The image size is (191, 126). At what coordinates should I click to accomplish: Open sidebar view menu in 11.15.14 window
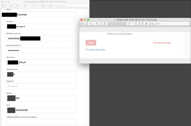coord(4,6)
